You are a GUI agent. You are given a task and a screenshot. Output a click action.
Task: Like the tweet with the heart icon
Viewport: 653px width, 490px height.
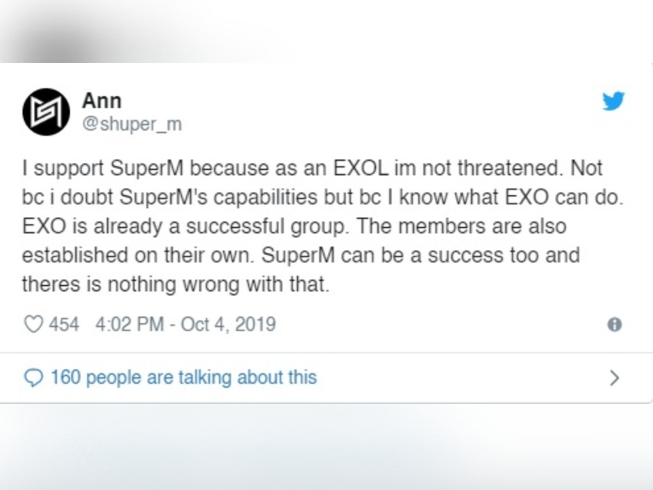tap(33, 324)
